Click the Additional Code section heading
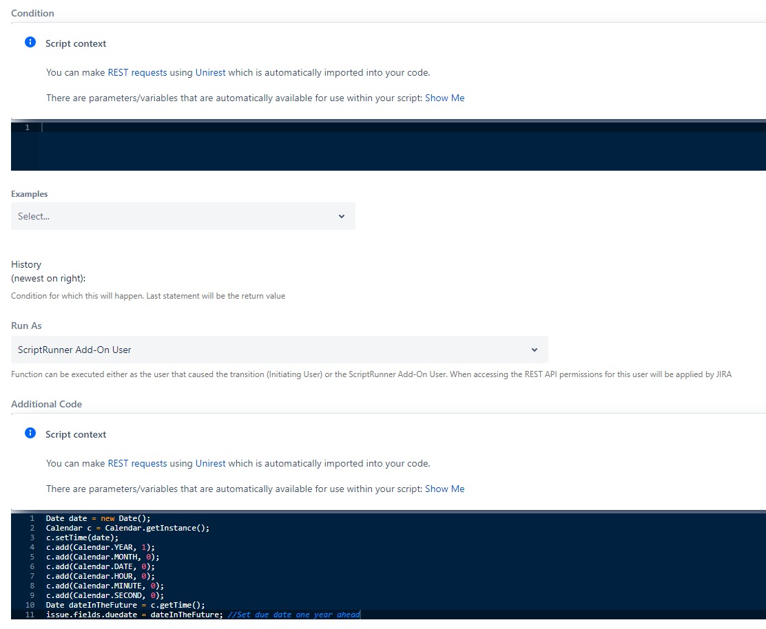The height and width of the screenshot is (629, 766). (x=47, y=404)
